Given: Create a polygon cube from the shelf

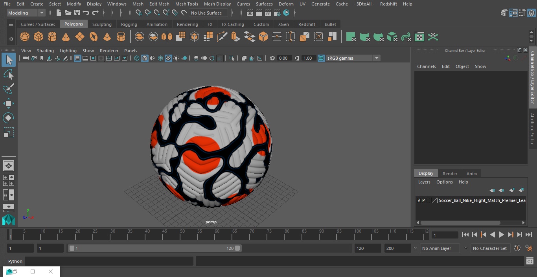Looking at the screenshot, I should [39, 37].
